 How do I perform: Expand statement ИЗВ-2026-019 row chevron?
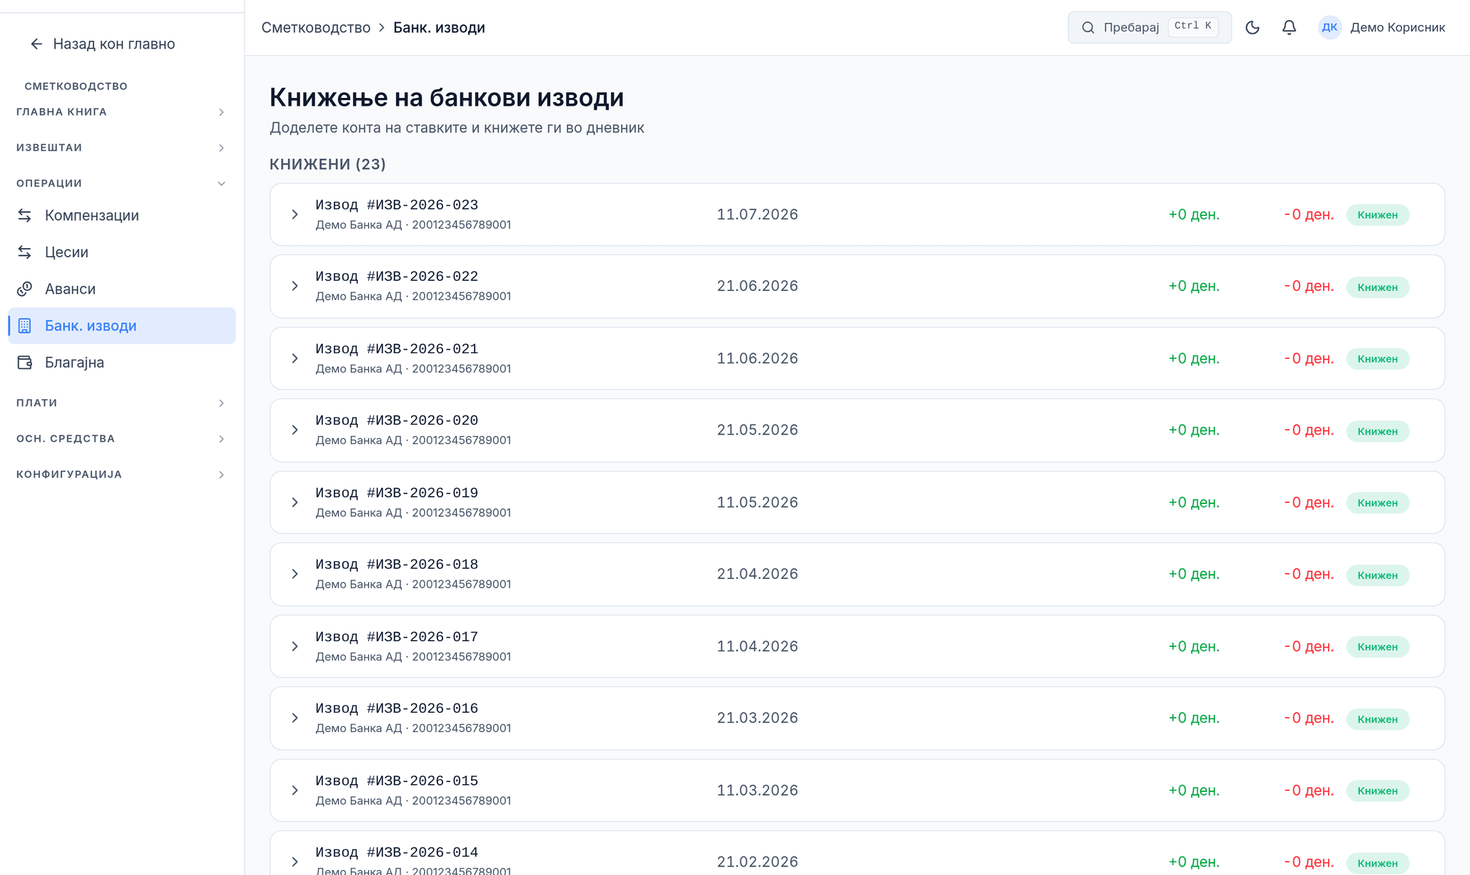click(294, 503)
